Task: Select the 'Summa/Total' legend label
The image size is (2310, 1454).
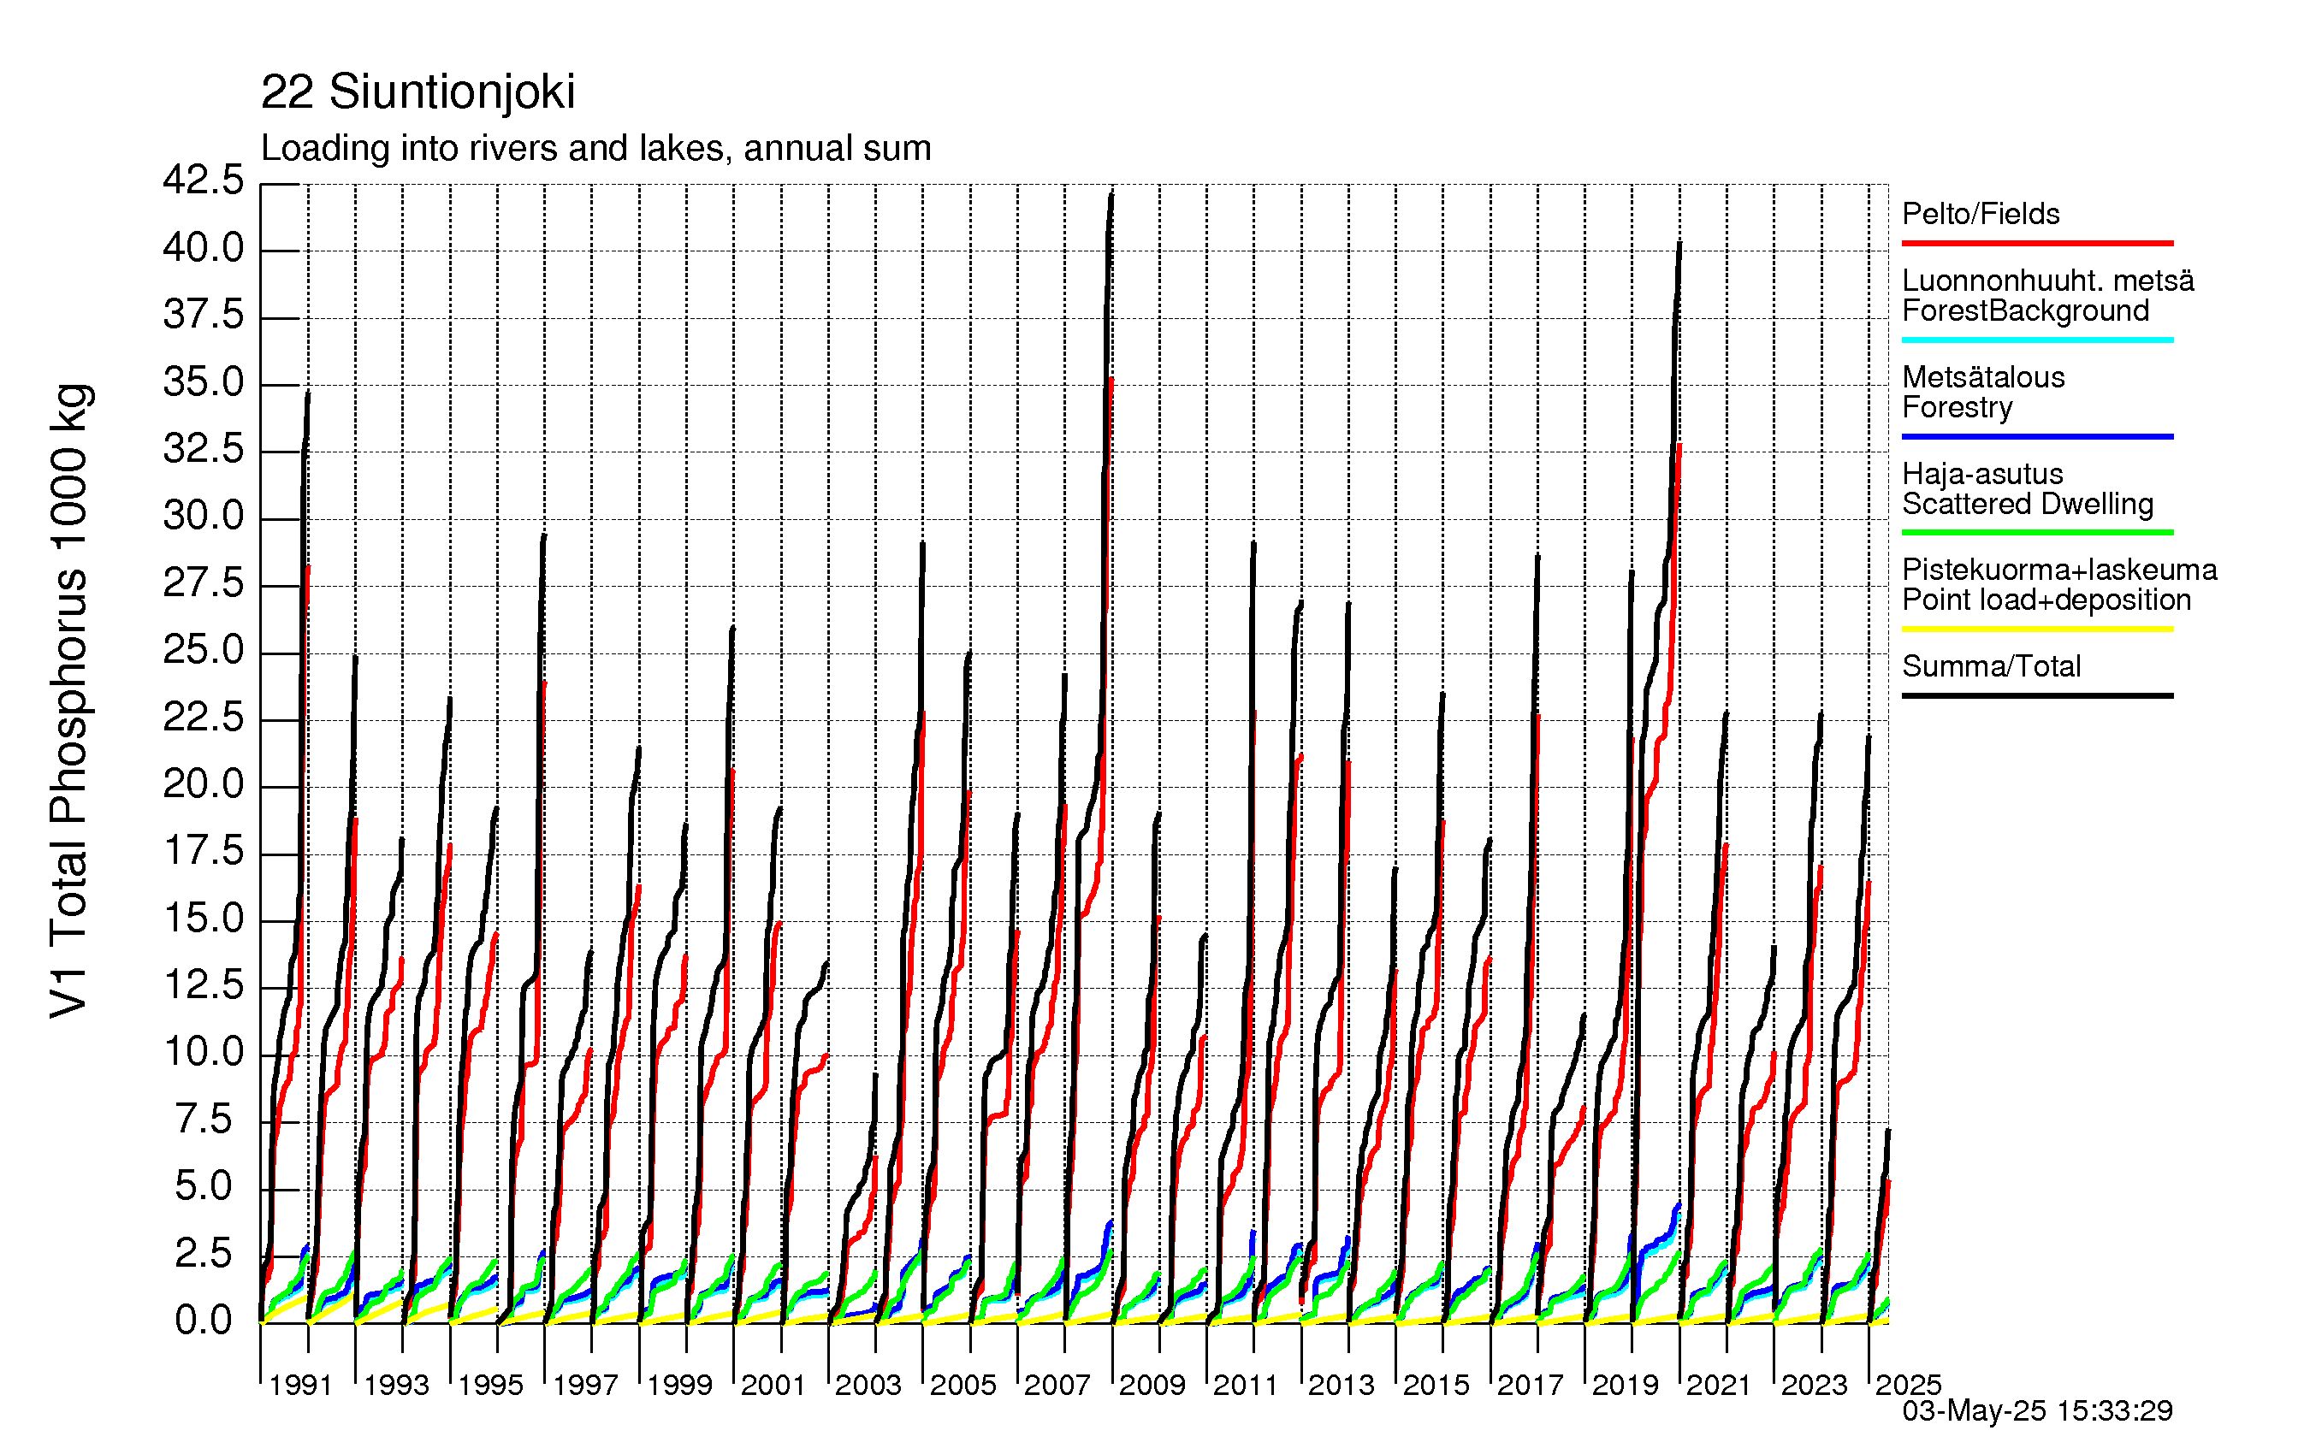Action: coord(1991,665)
